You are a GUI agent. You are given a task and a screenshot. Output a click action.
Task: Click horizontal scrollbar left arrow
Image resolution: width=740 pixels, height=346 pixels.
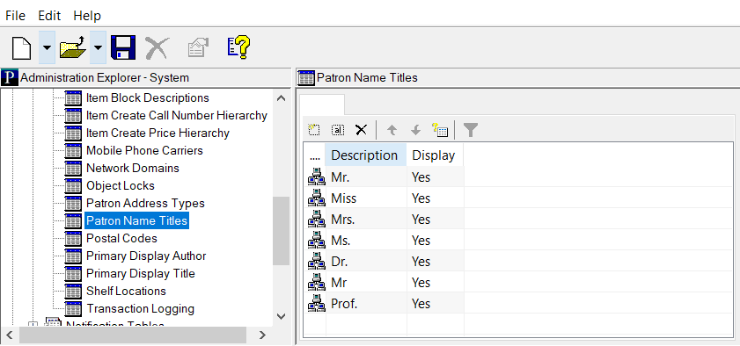tap(9, 335)
